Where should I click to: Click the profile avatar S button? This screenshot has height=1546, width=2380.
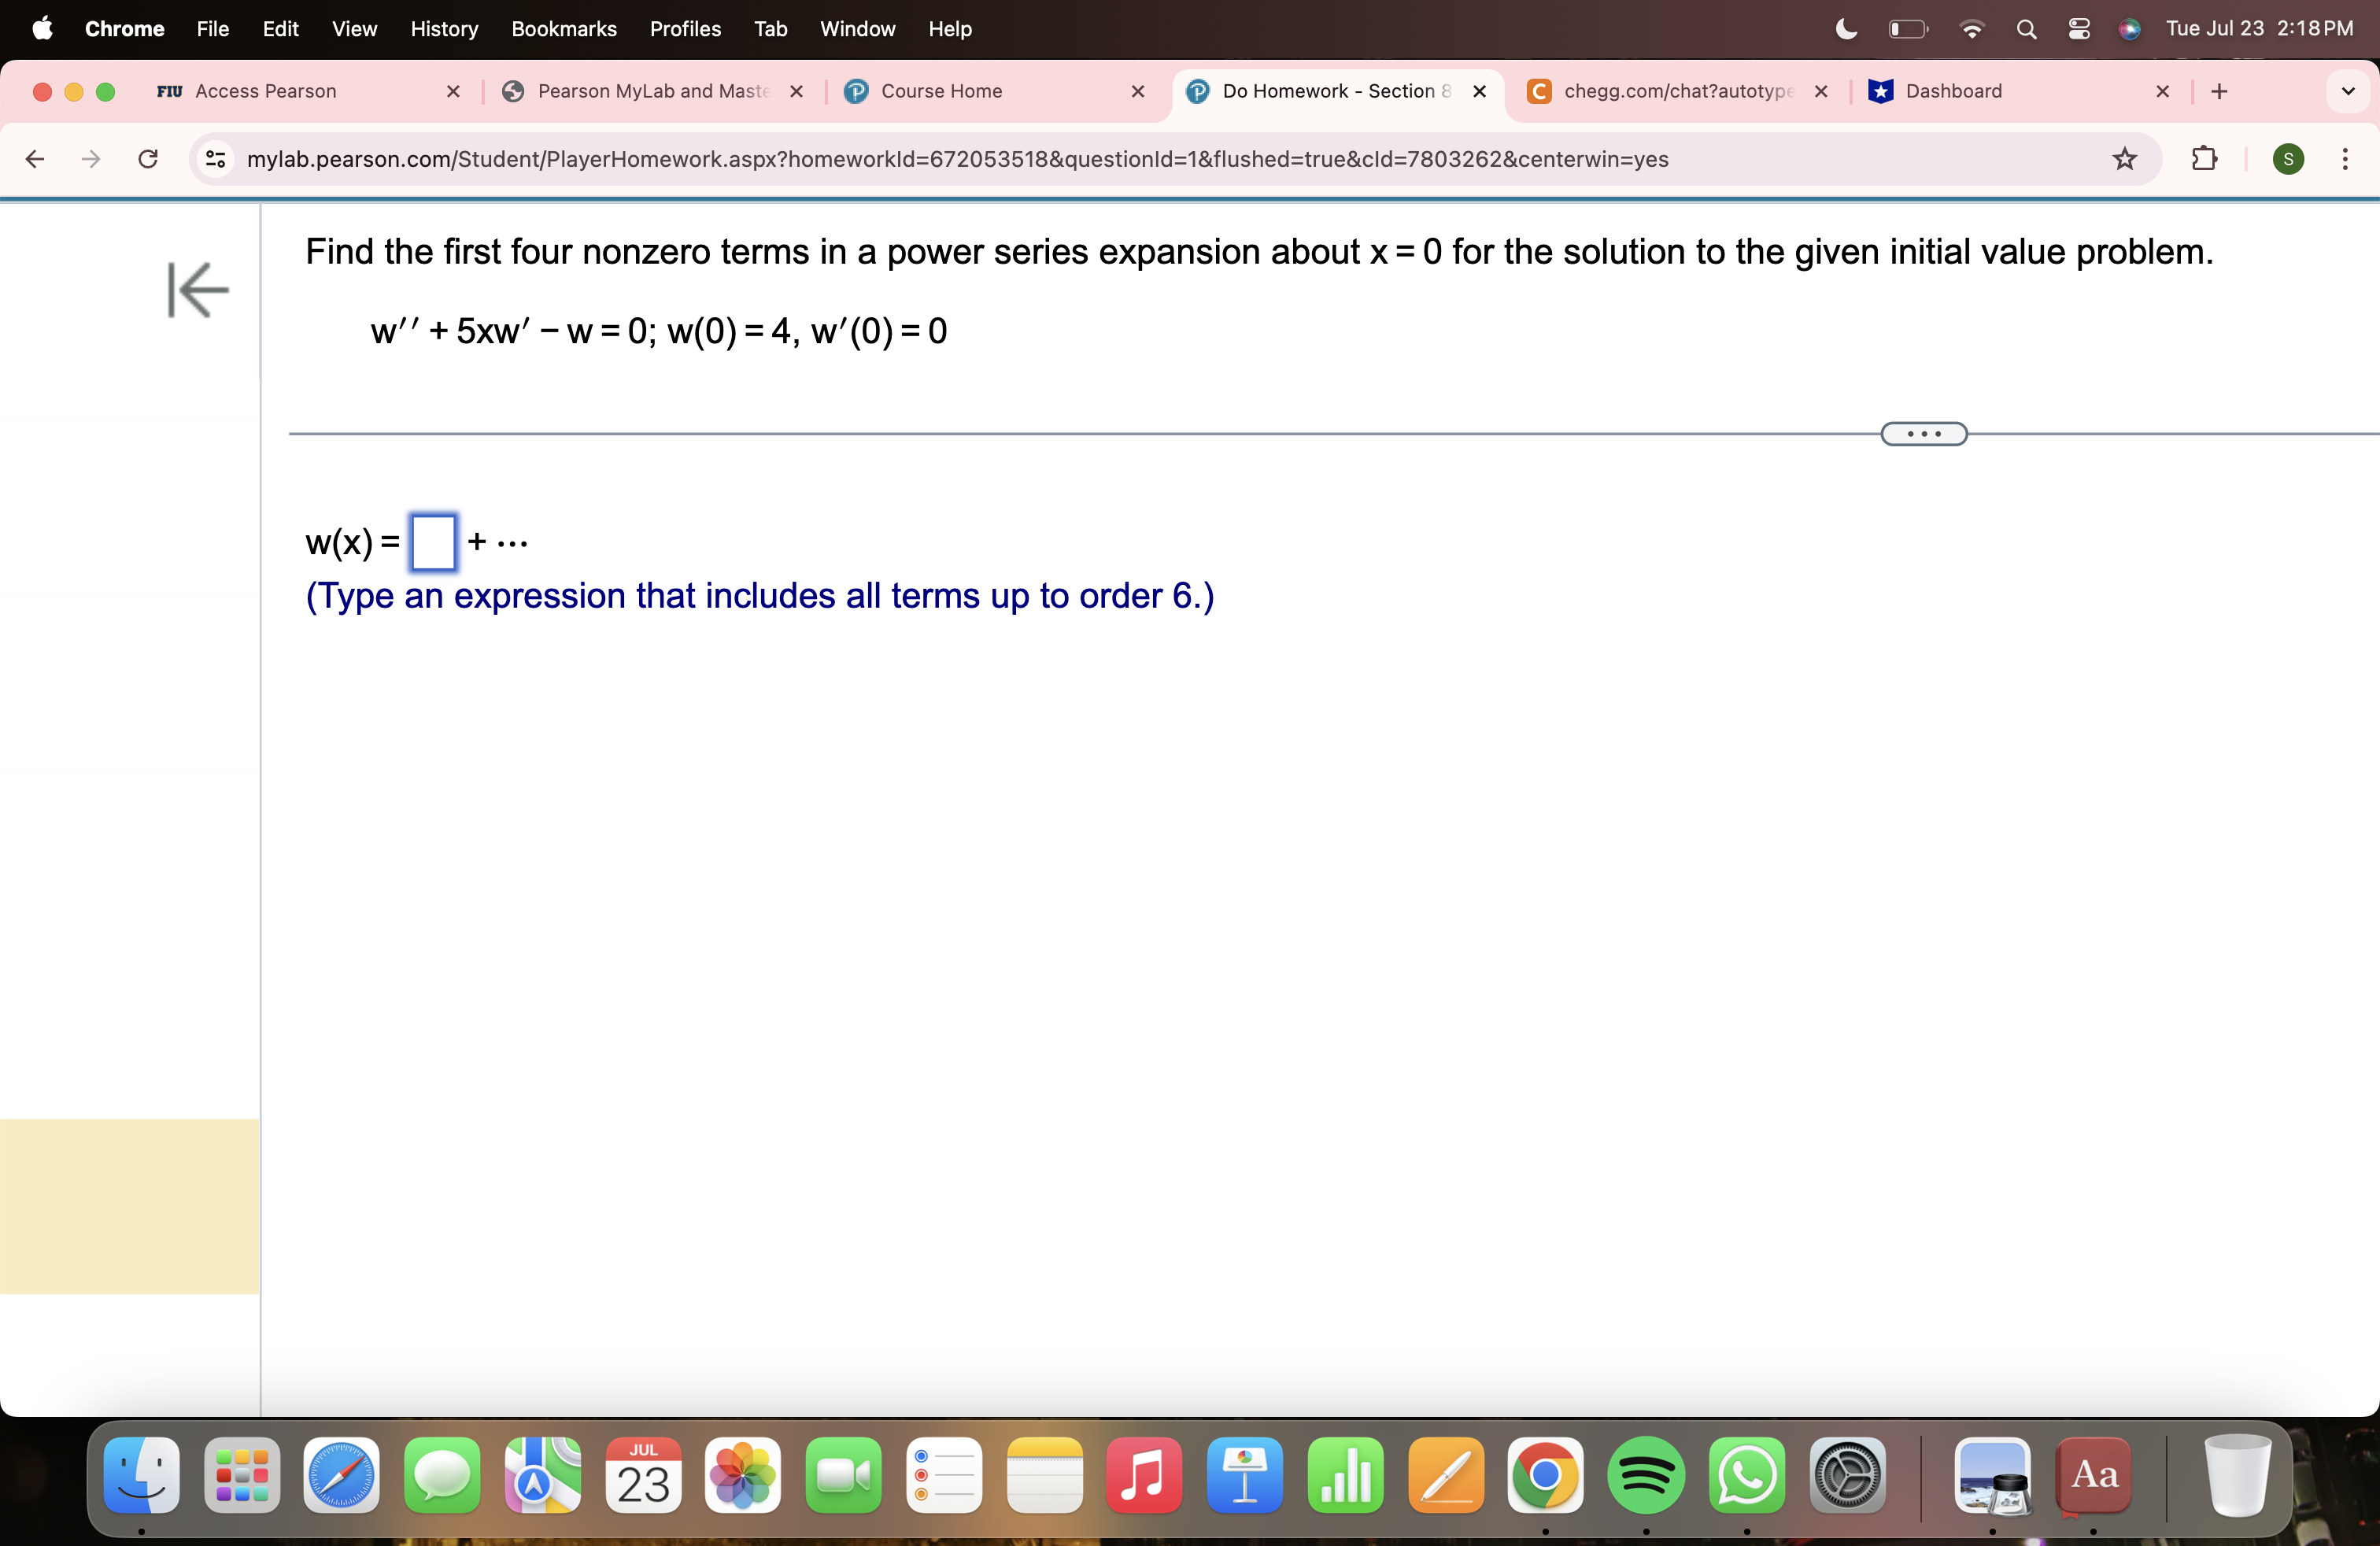2288,159
